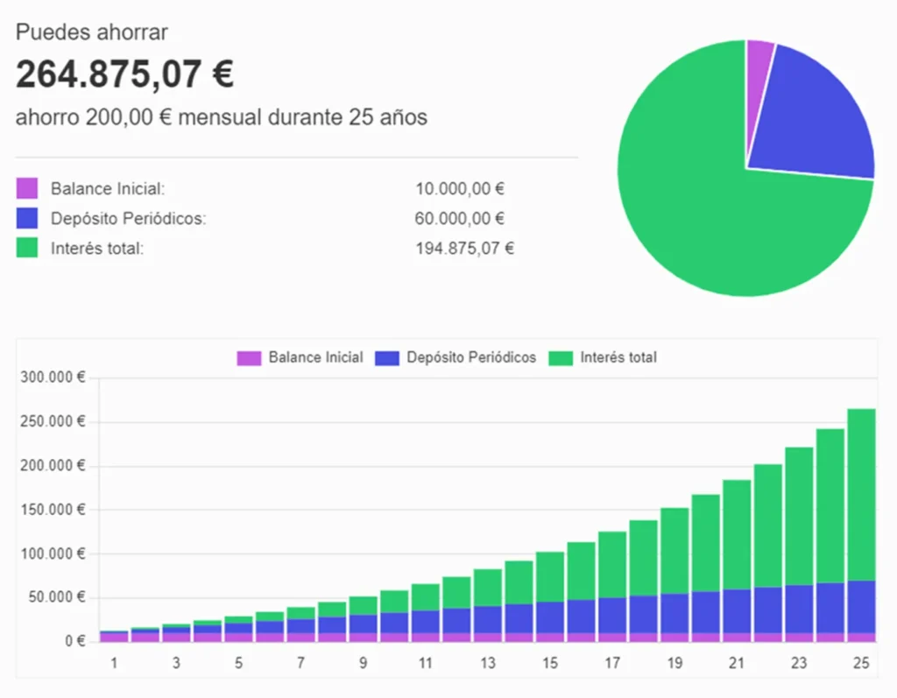Click the blue Depósito Periódicos summary swatch

27,218
